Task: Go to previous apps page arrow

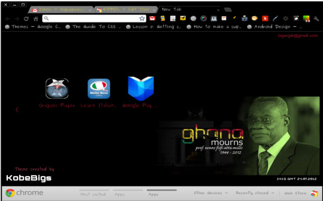Action: 17,110
